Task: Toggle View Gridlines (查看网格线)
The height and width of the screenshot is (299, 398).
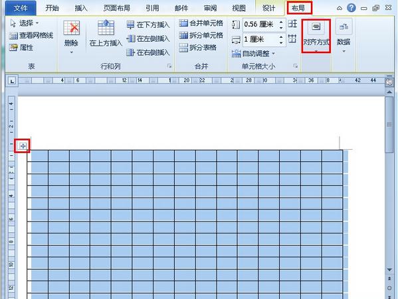Action: [31, 35]
